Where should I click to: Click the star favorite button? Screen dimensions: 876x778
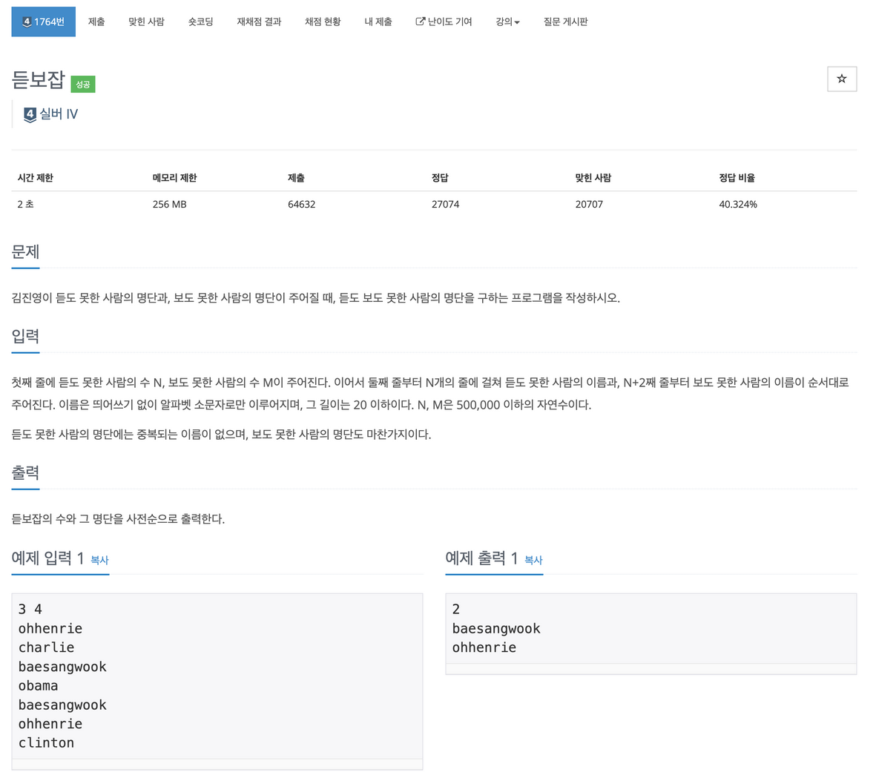pyautogui.click(x=842, y=79)
